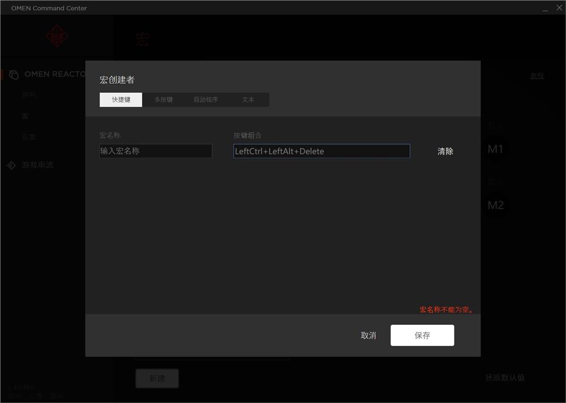The image size is (566, 403).
Task: Click the M2 macro slot button
Action: click(x=495, y=205)
